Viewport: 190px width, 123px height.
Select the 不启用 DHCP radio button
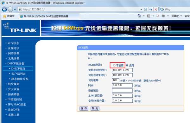click(x=114, y=65)
